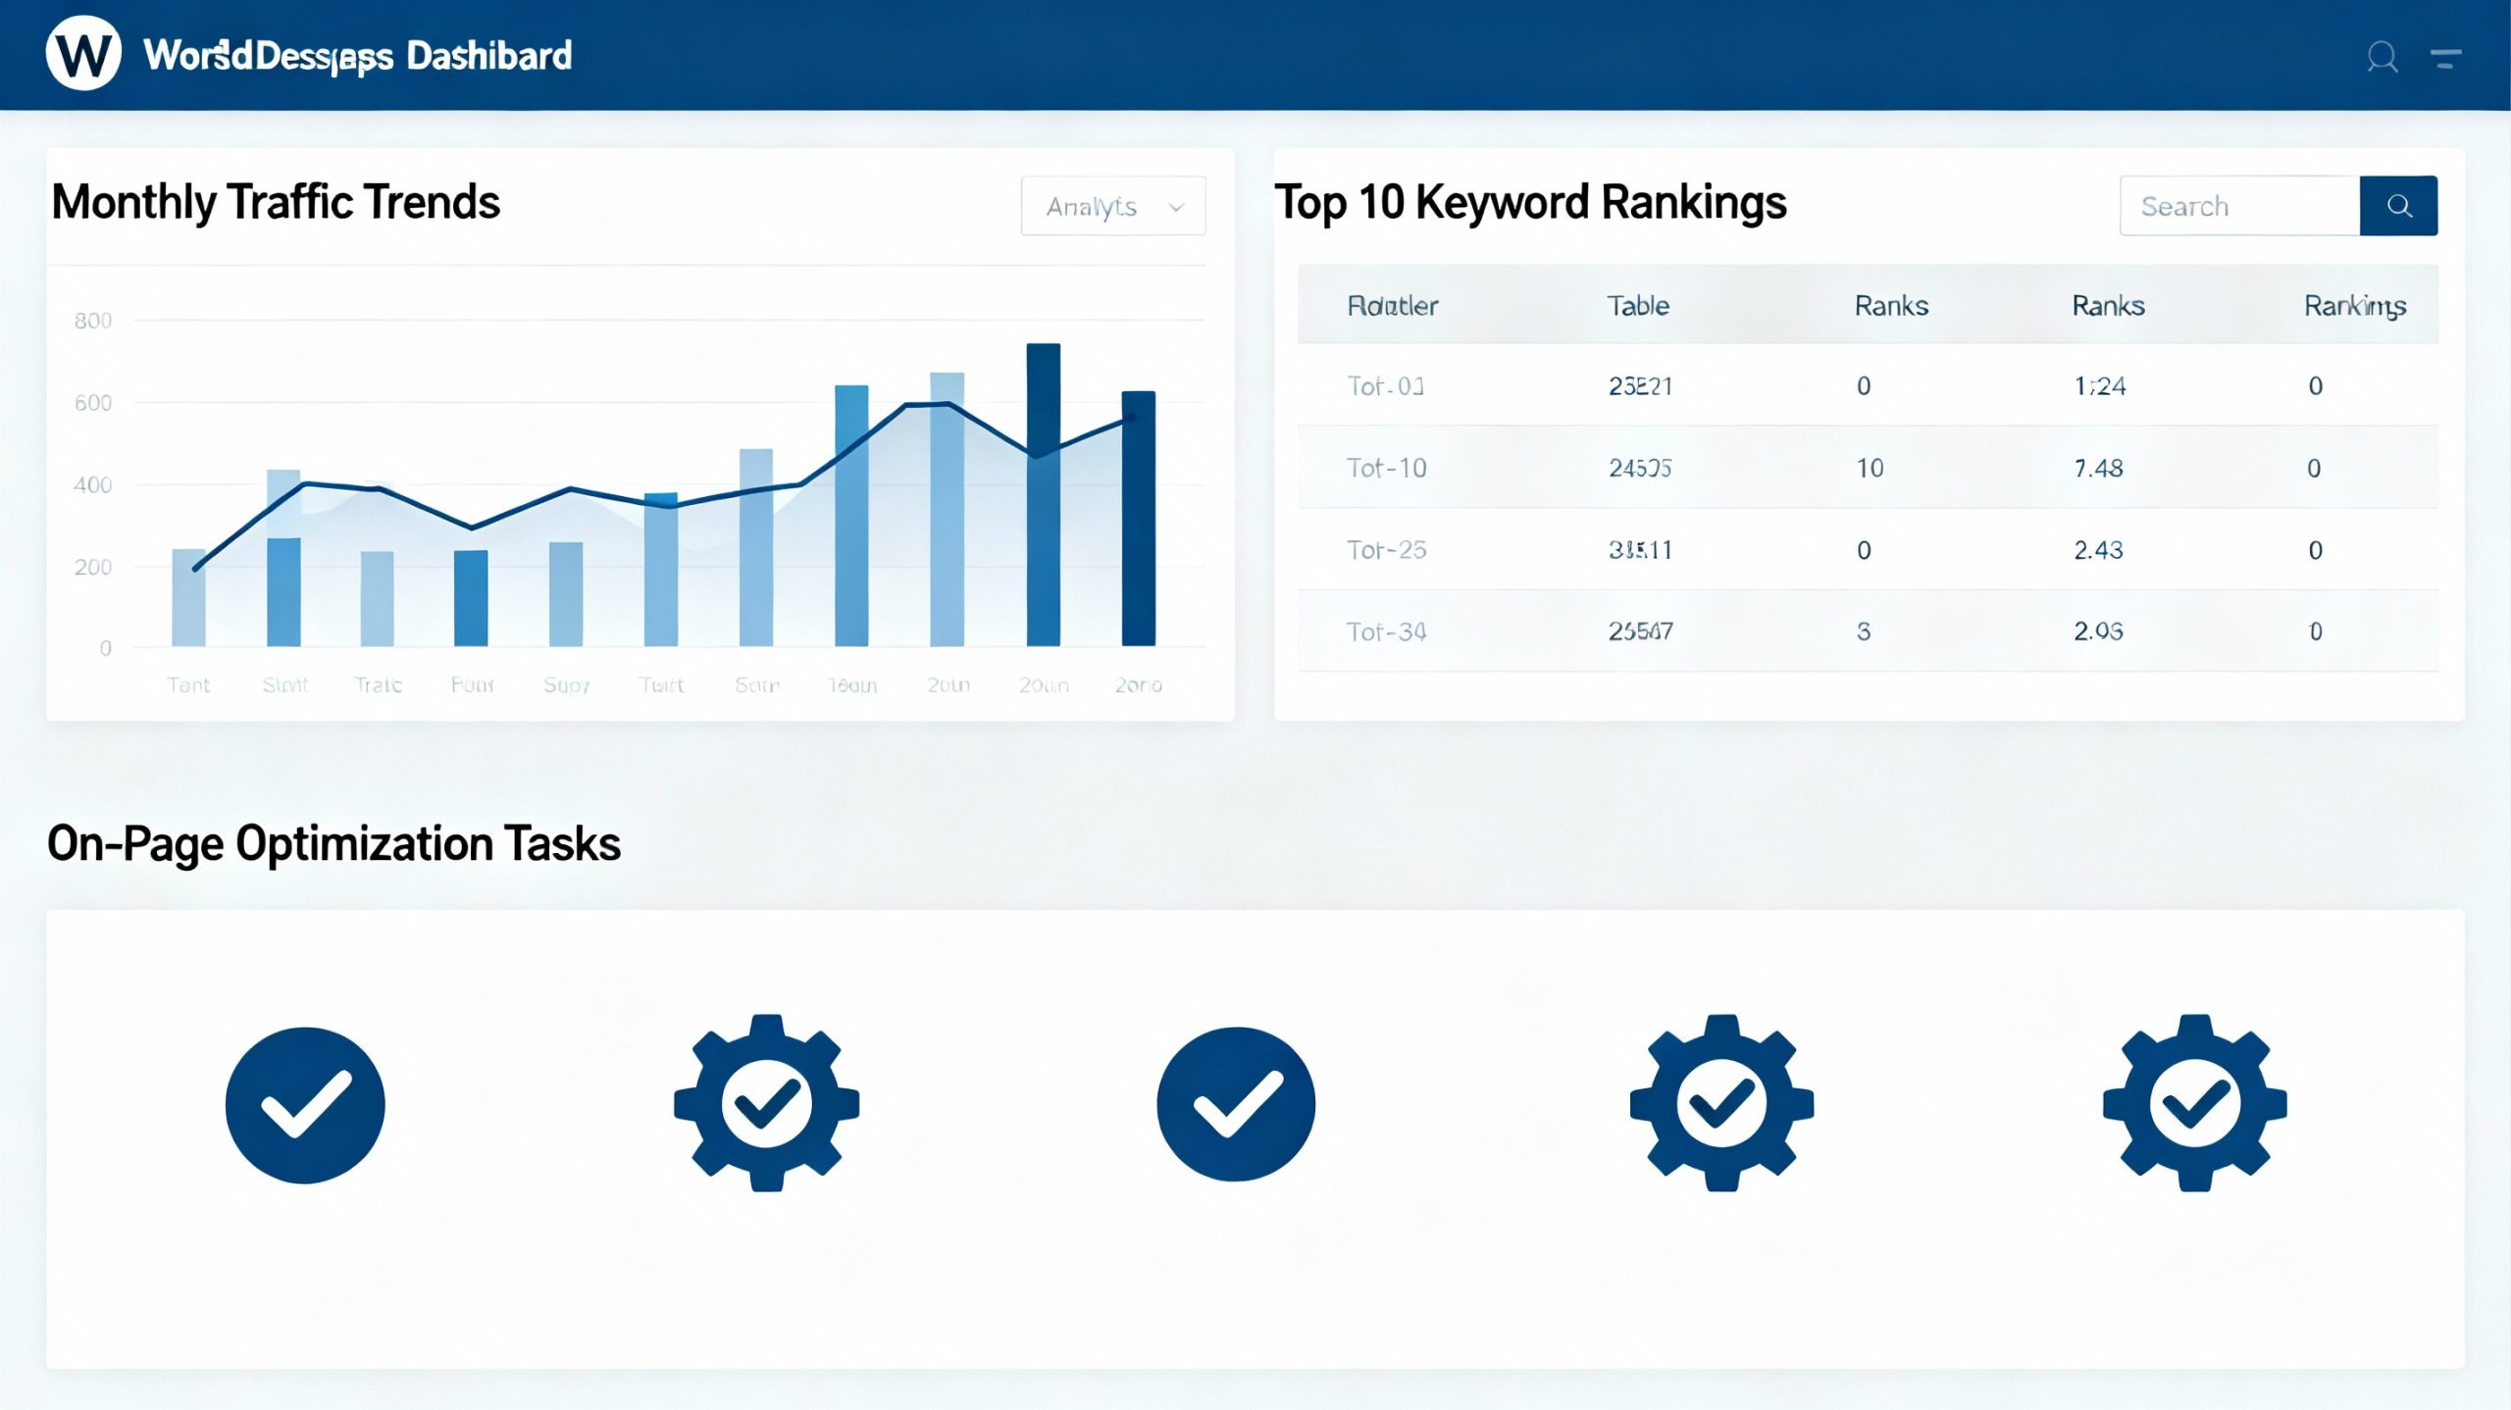
Task: Click the fourth task gear icon
Action: click(x=1721, y=1103)
